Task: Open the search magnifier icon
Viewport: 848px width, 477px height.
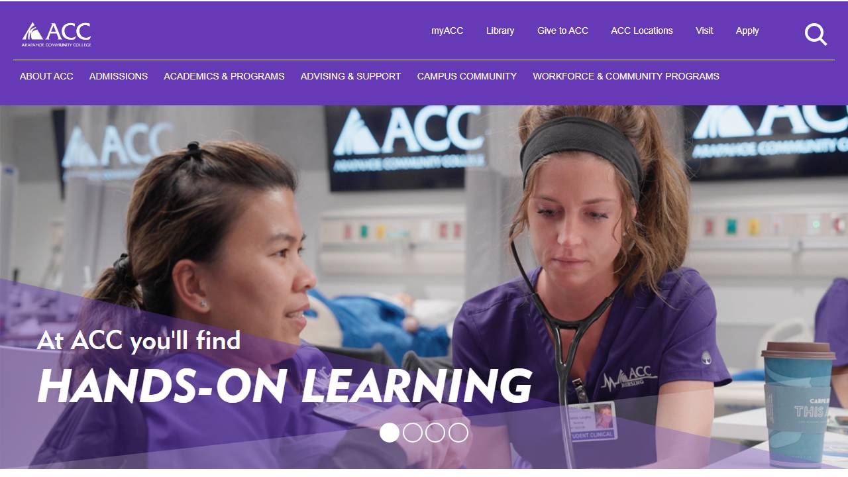Action: (816, 34)
